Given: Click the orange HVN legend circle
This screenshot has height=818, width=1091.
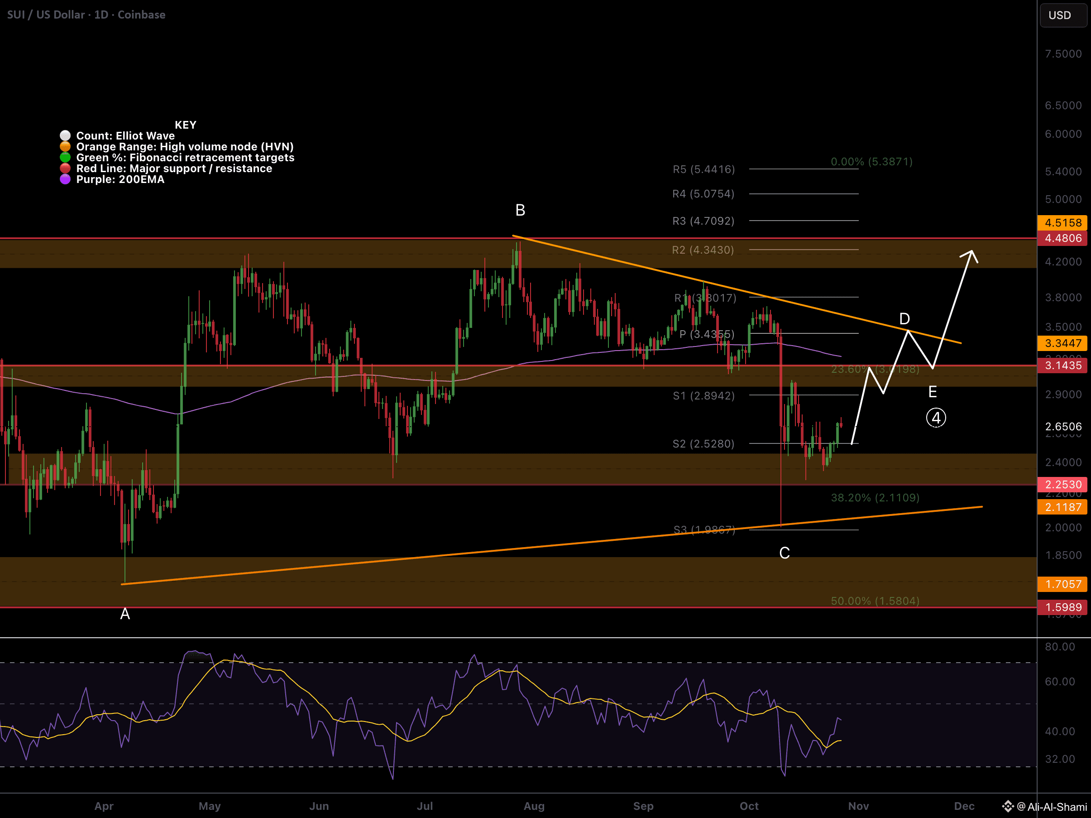Looking at the screenshot, I should coord(65,147).
